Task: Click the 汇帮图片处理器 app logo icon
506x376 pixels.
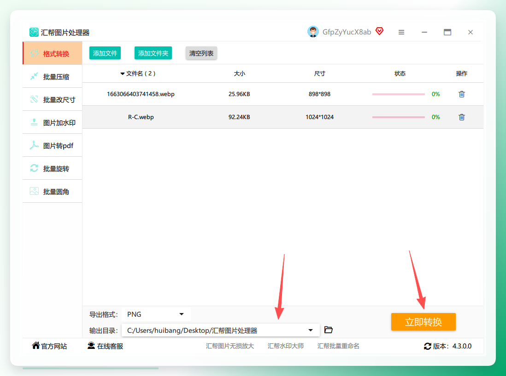Action: point(34,32)
